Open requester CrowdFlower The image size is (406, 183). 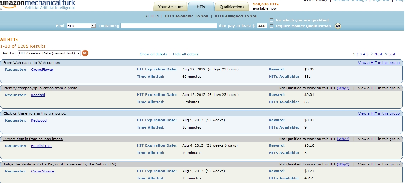click(42, 70)
